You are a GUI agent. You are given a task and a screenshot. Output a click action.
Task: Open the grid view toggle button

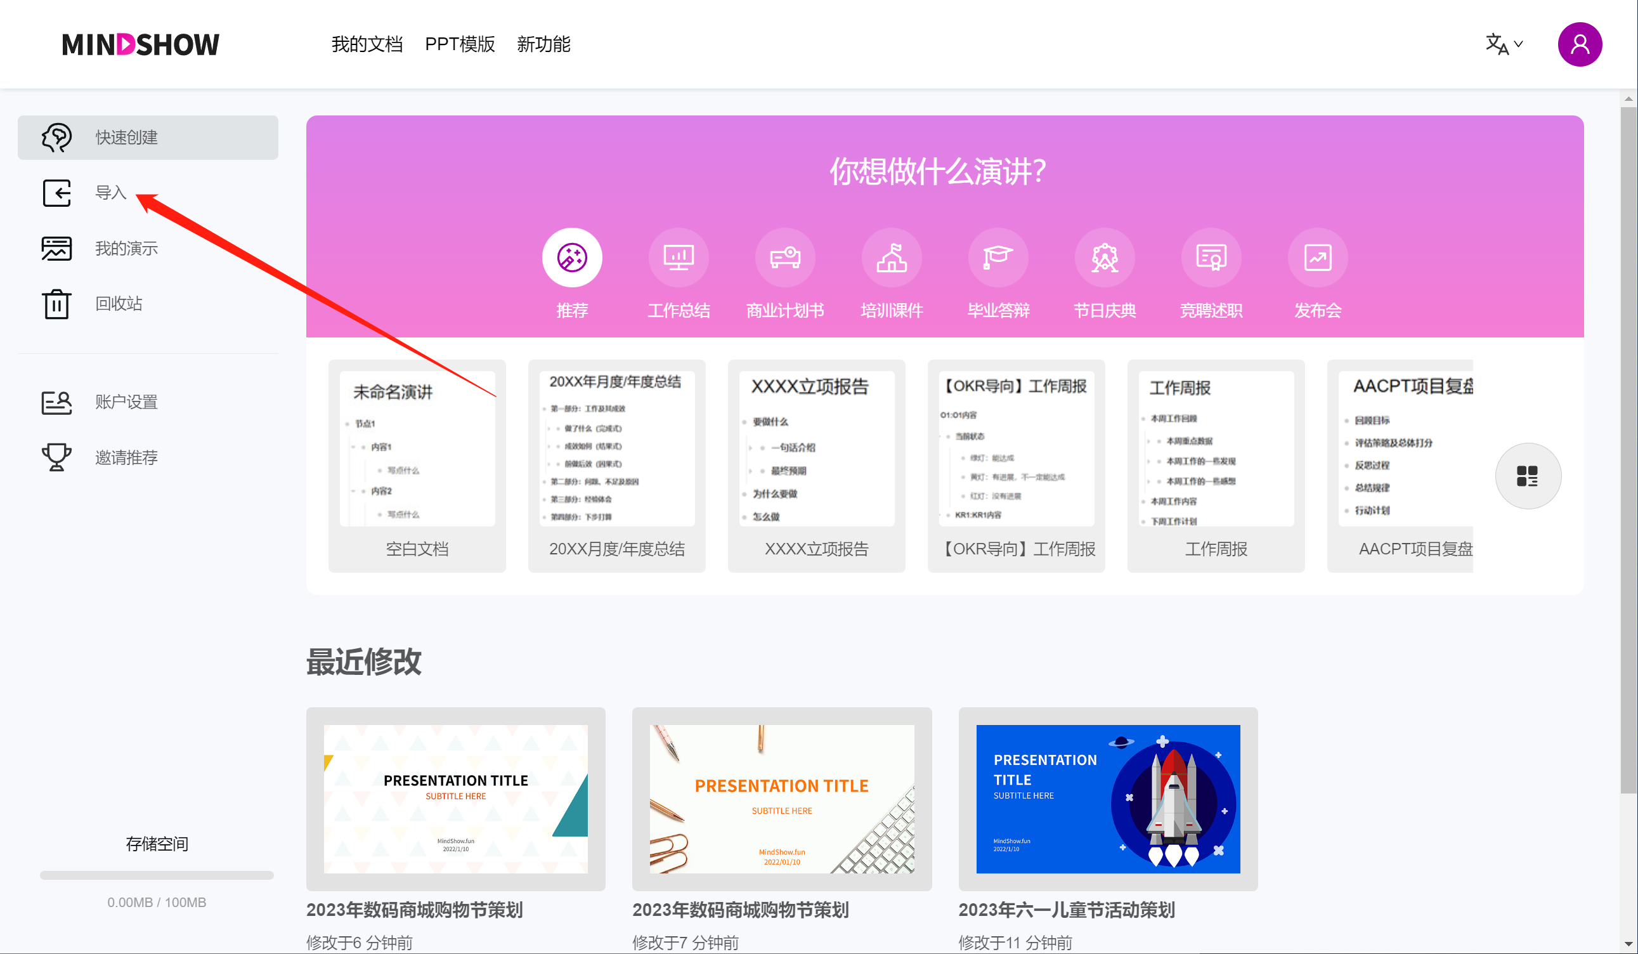click(1528, 476)
